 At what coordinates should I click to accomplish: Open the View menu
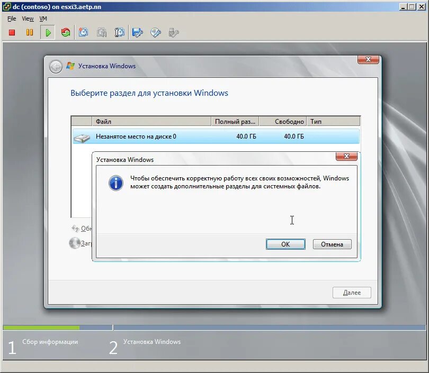[28, 19]
